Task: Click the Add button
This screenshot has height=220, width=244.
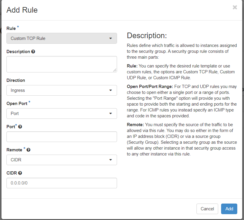Action: click(229, 209)
